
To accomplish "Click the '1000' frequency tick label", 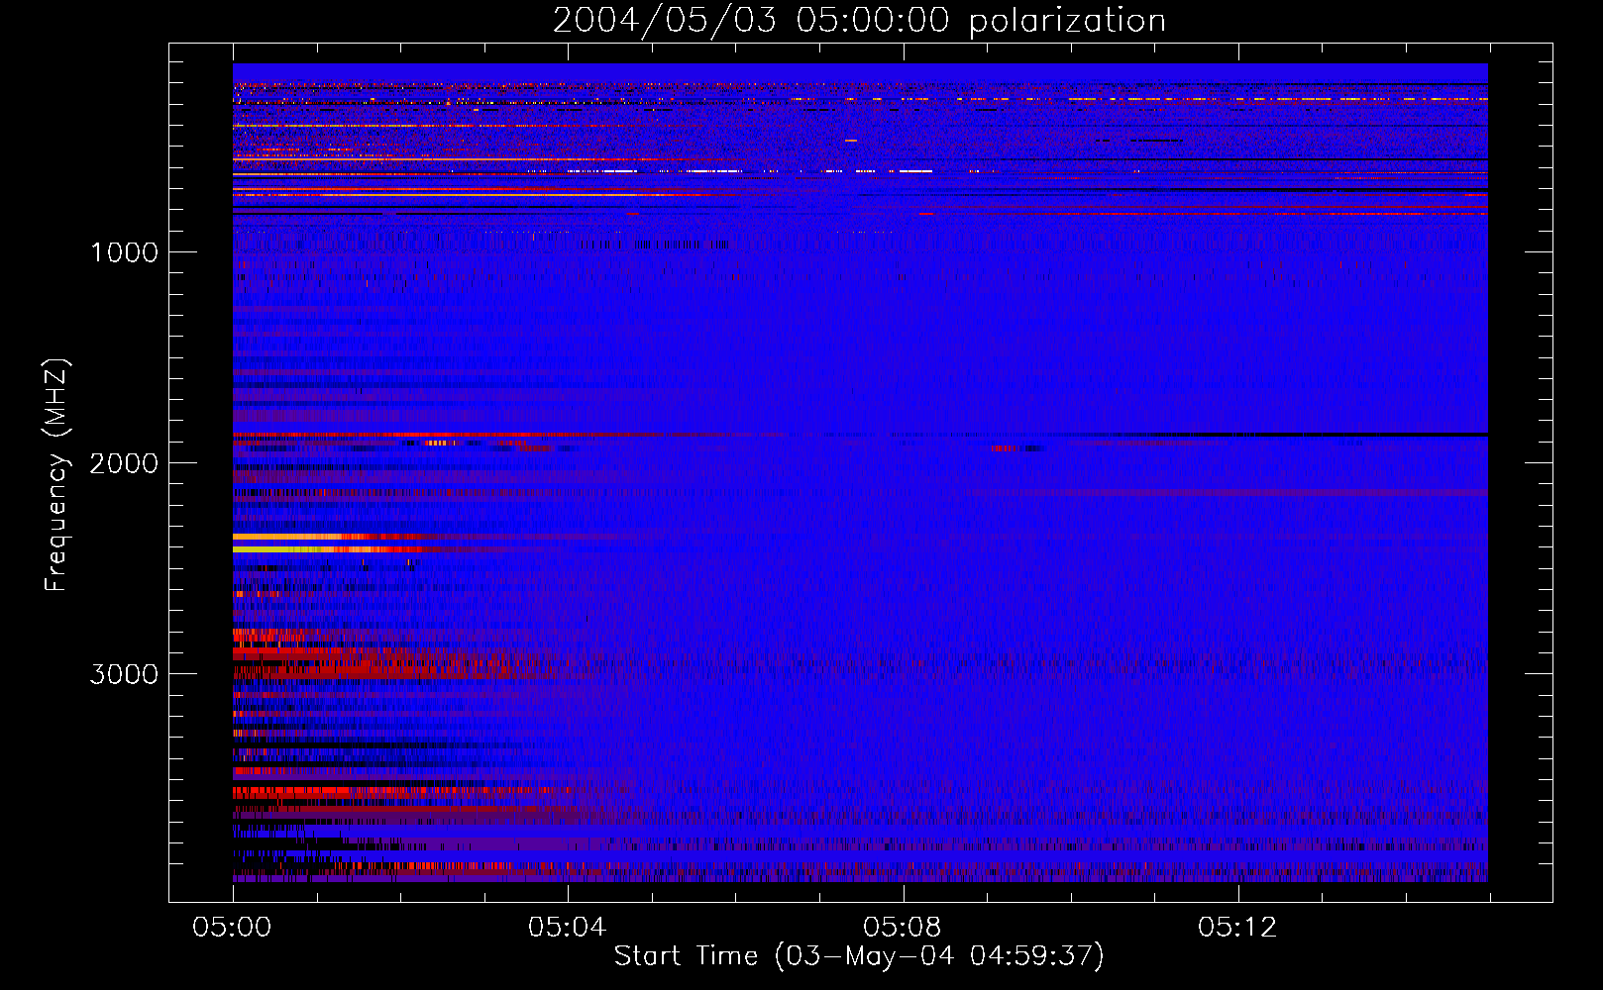I will [124, 252].
